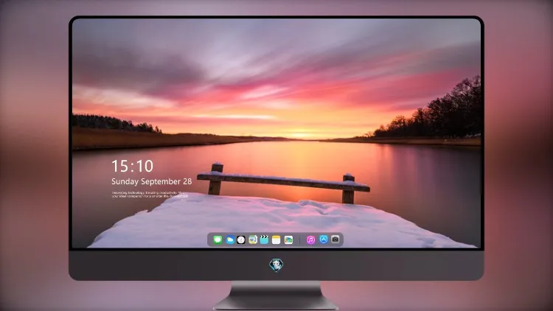Click the 15:10 clock widget

point(132,166)
